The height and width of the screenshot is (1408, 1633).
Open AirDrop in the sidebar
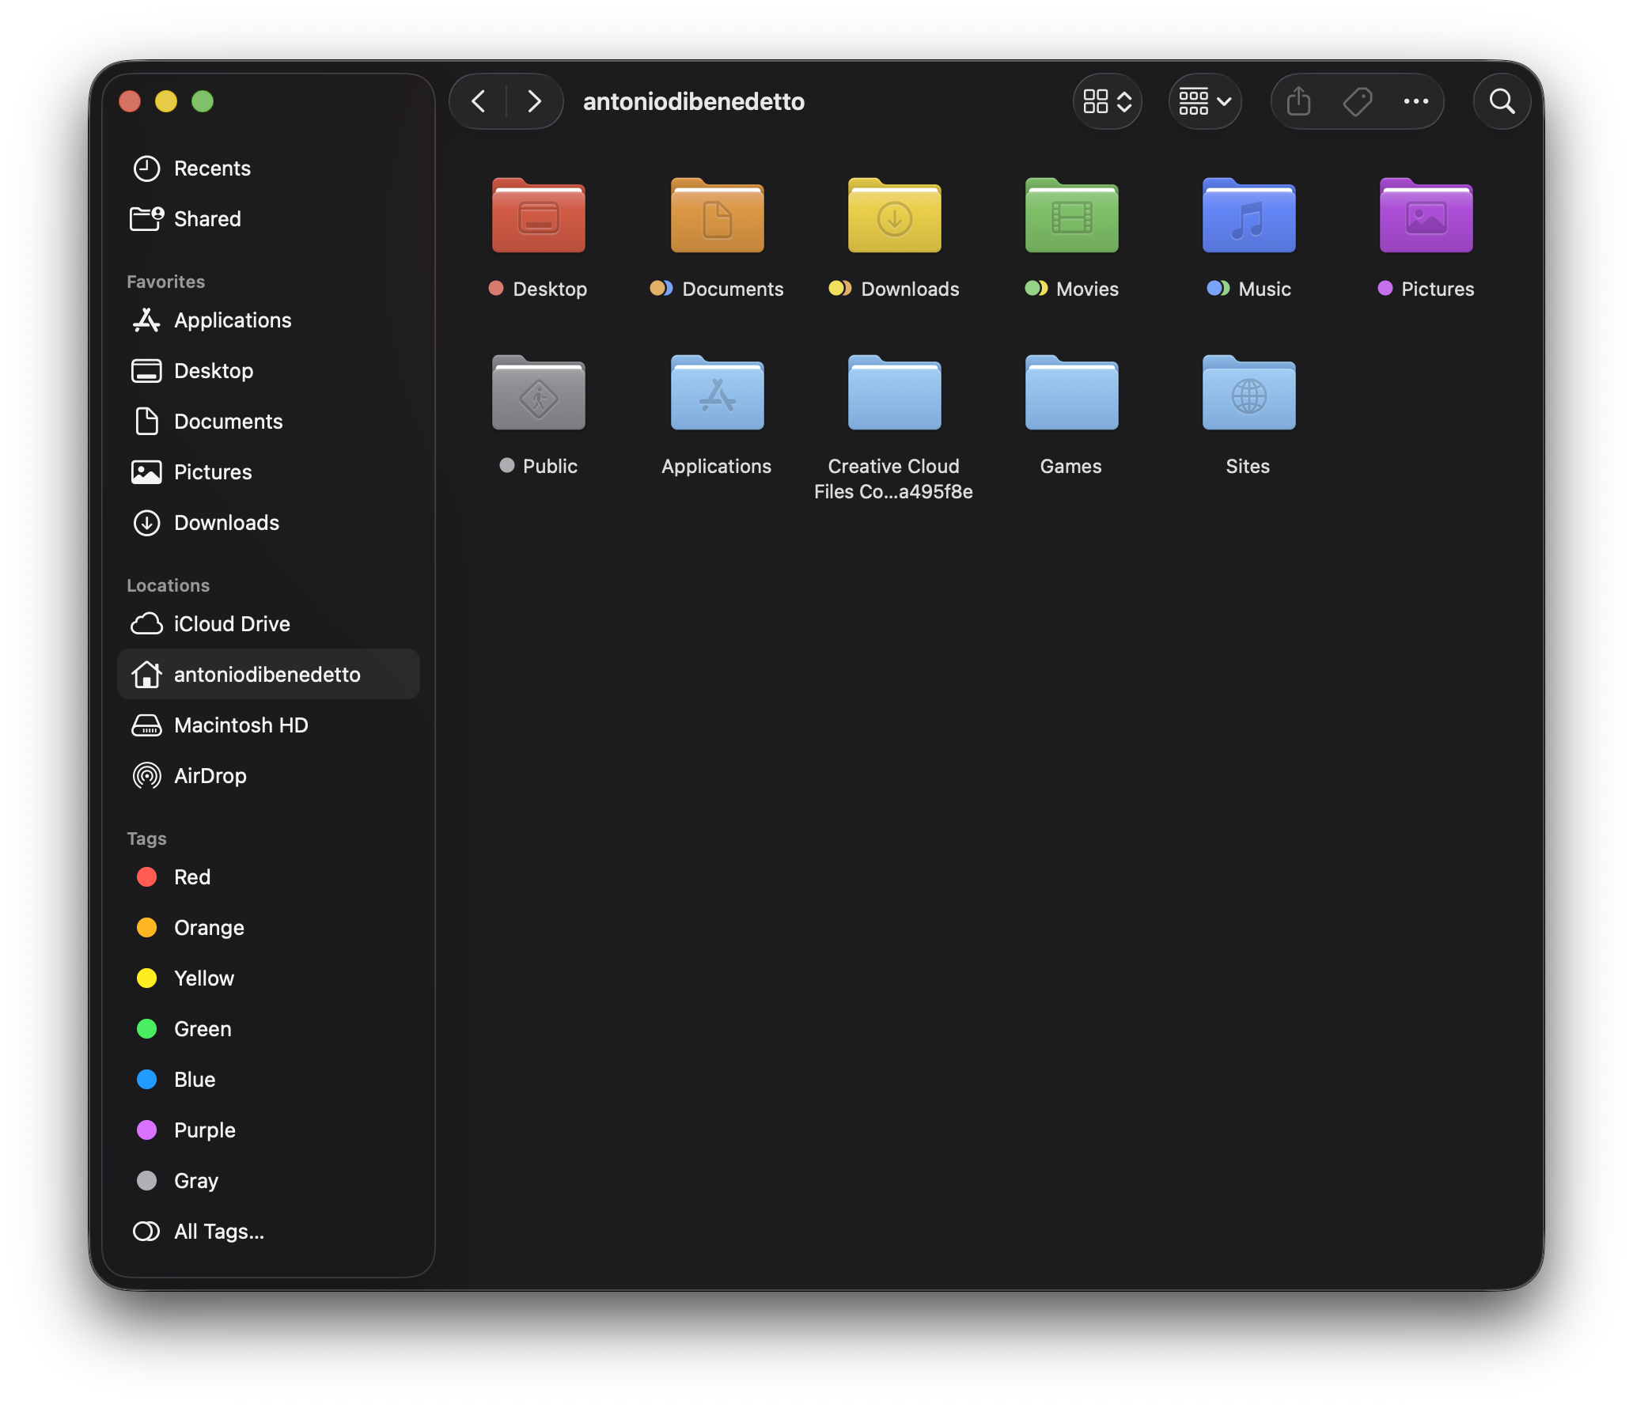pos(210,775)
